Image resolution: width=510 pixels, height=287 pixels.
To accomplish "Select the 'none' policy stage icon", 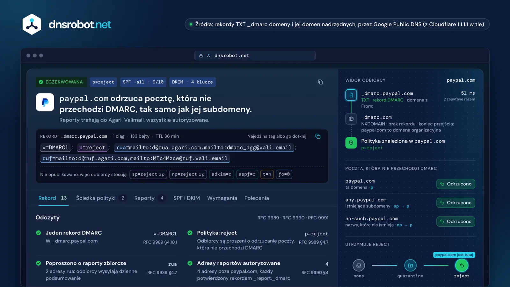I will click(359, 265).
